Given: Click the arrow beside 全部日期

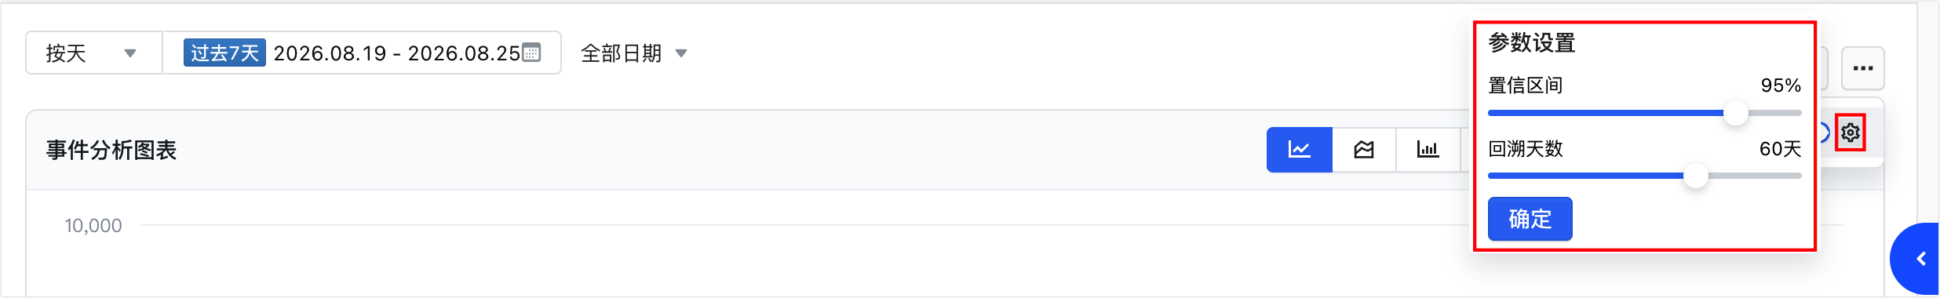Looking at the screenshot, I should tap(681, 53).
